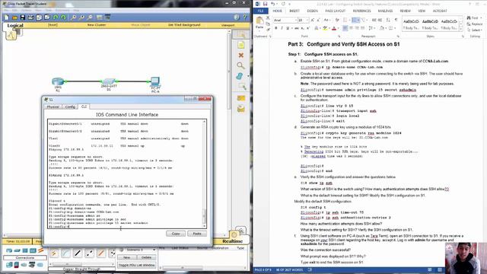Center align text in Word

(x=351, y=28)
